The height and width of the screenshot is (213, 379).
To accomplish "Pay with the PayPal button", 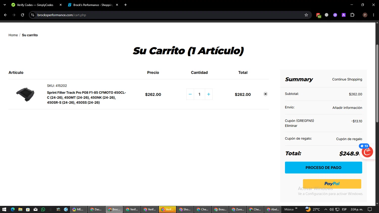I will point(332,184).
